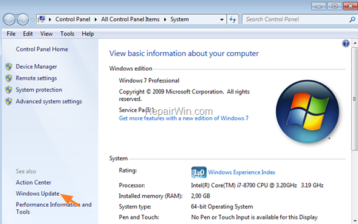Open the Edit menu
The height and width of the screenshot is (224, 358).
pos(28,34)
